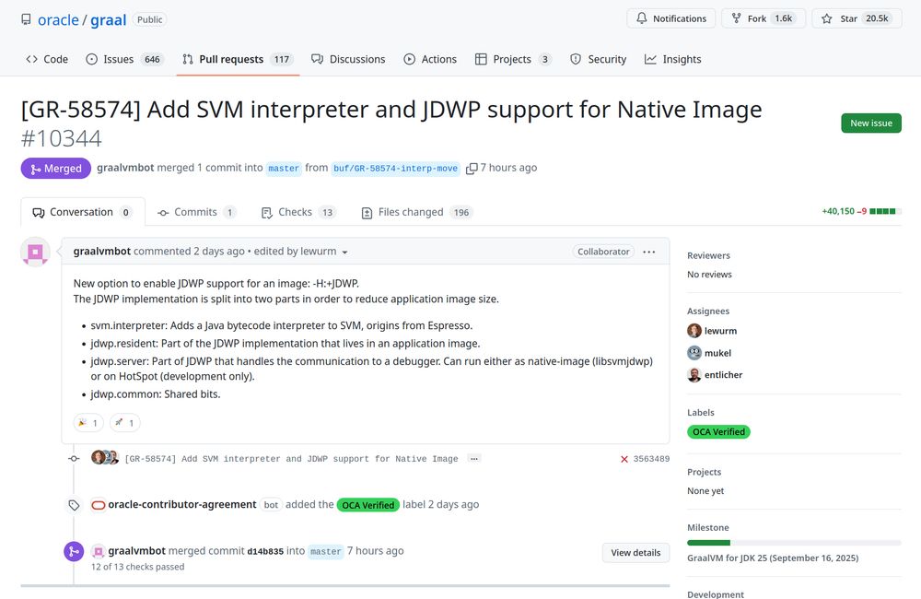This screenshot has width=921, height=599.
Task: Open the commit titled [GR-58574] Add SVM interpreter
Action: (x=291, y=459)
